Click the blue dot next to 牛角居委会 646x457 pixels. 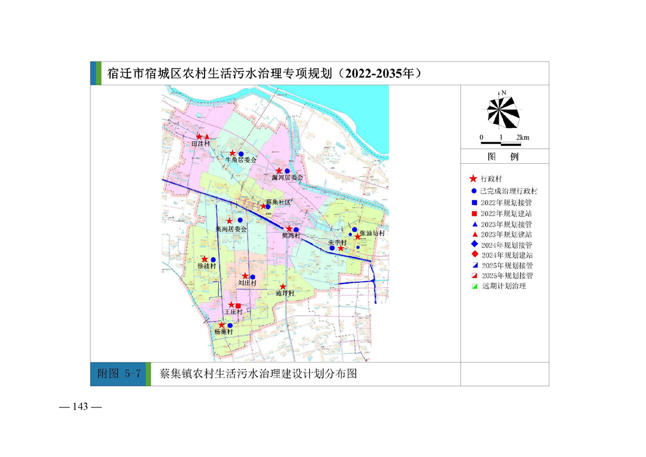(241, 154)
